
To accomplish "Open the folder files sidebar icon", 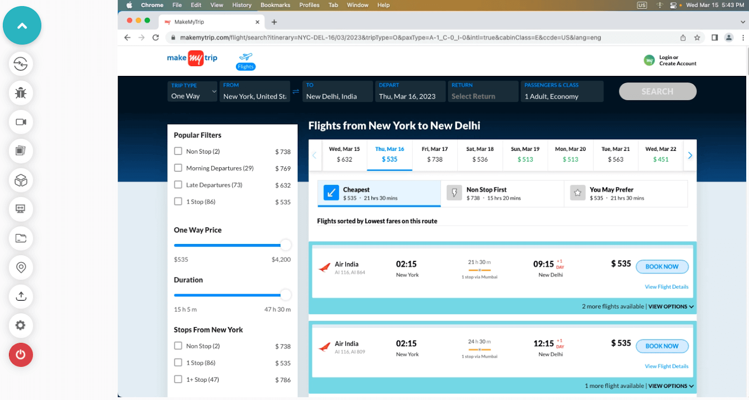I will pos(21,238).
